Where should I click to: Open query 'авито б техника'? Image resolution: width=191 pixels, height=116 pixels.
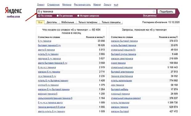(46, 50)
